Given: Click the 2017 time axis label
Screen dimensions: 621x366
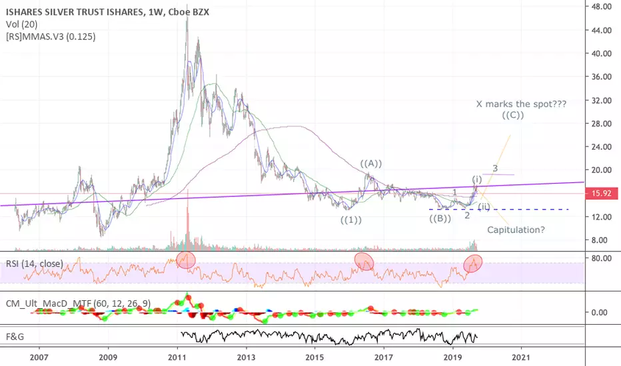Looking at the screenshot, I should click(383, 358).
